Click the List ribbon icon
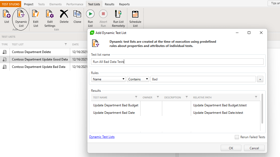The height and width of the screenshot is (157, 280). 7,14
